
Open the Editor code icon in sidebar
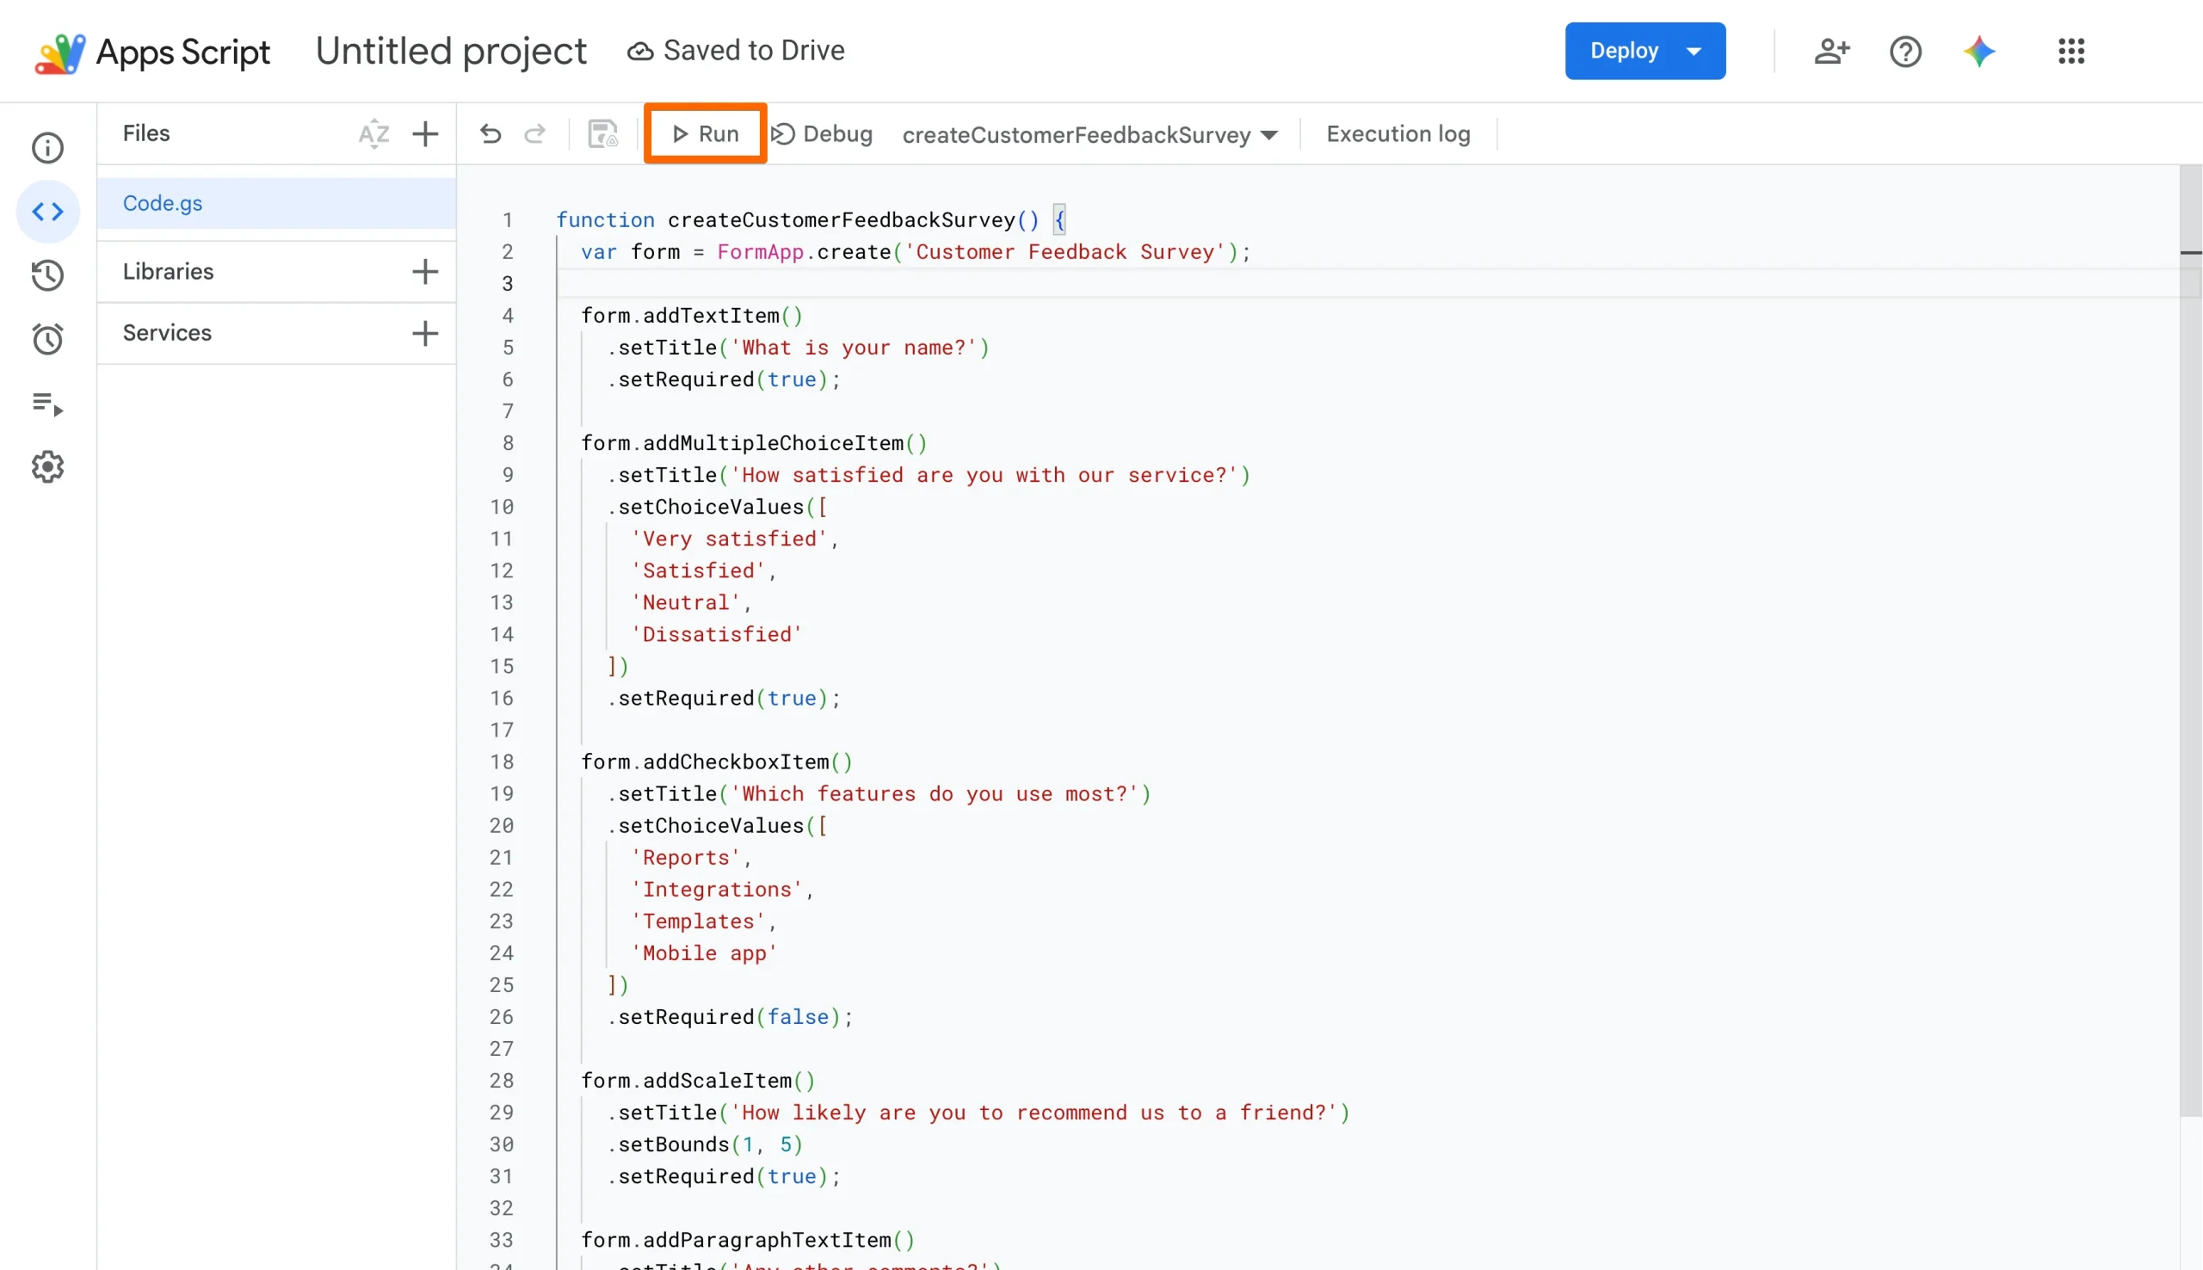click(x=47, y=211)
